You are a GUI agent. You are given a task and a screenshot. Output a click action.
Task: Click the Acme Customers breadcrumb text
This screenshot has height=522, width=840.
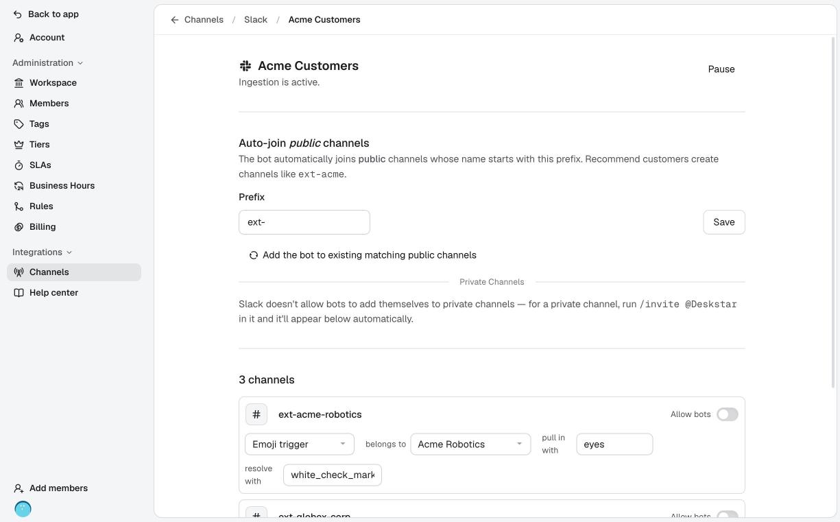324,20
